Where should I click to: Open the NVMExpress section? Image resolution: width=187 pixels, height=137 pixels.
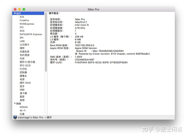click(x=27, y=24)
